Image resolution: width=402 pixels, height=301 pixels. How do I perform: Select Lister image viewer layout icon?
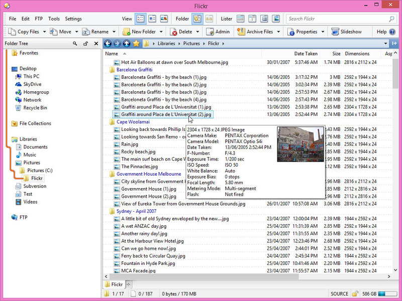pyautogui.click(x=275, y=19)
